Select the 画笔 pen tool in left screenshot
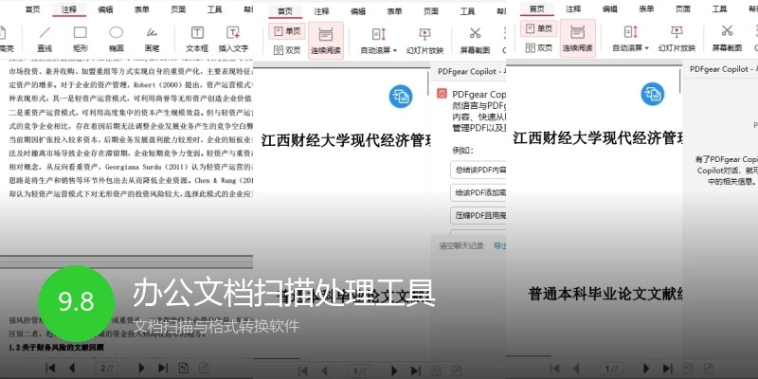This screenshot has width=758, height=379. pyautogui.click(x=152, y=39)
